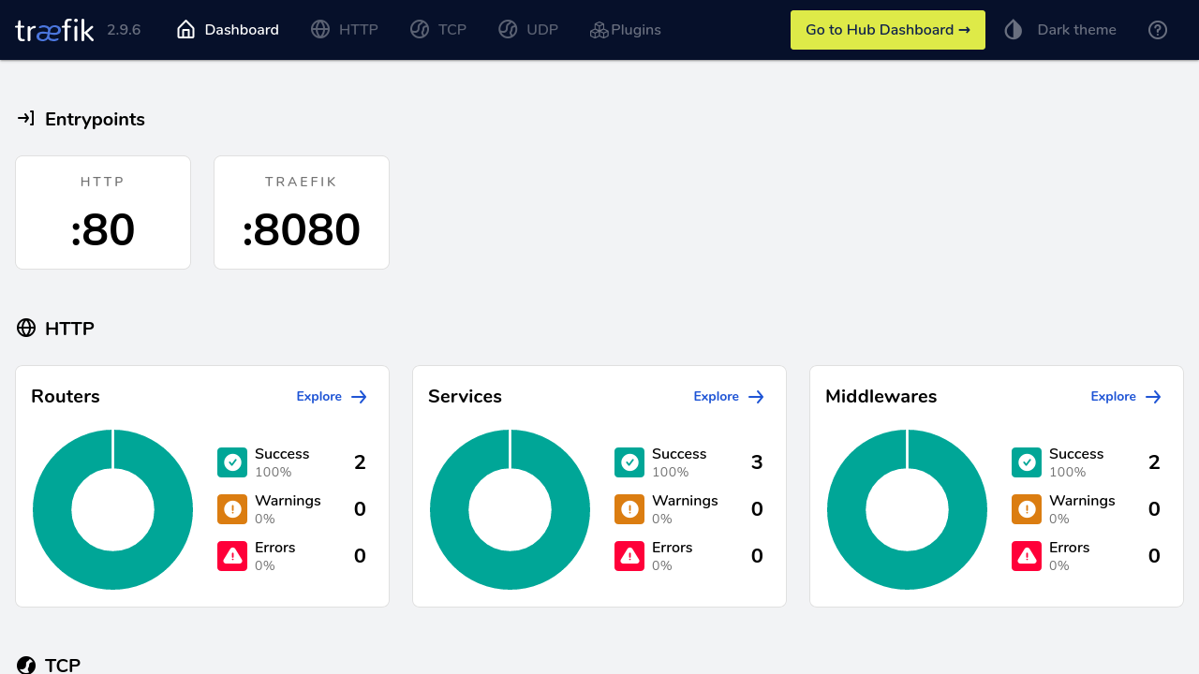Click the Plugins cubes icon

coord(599,30)
